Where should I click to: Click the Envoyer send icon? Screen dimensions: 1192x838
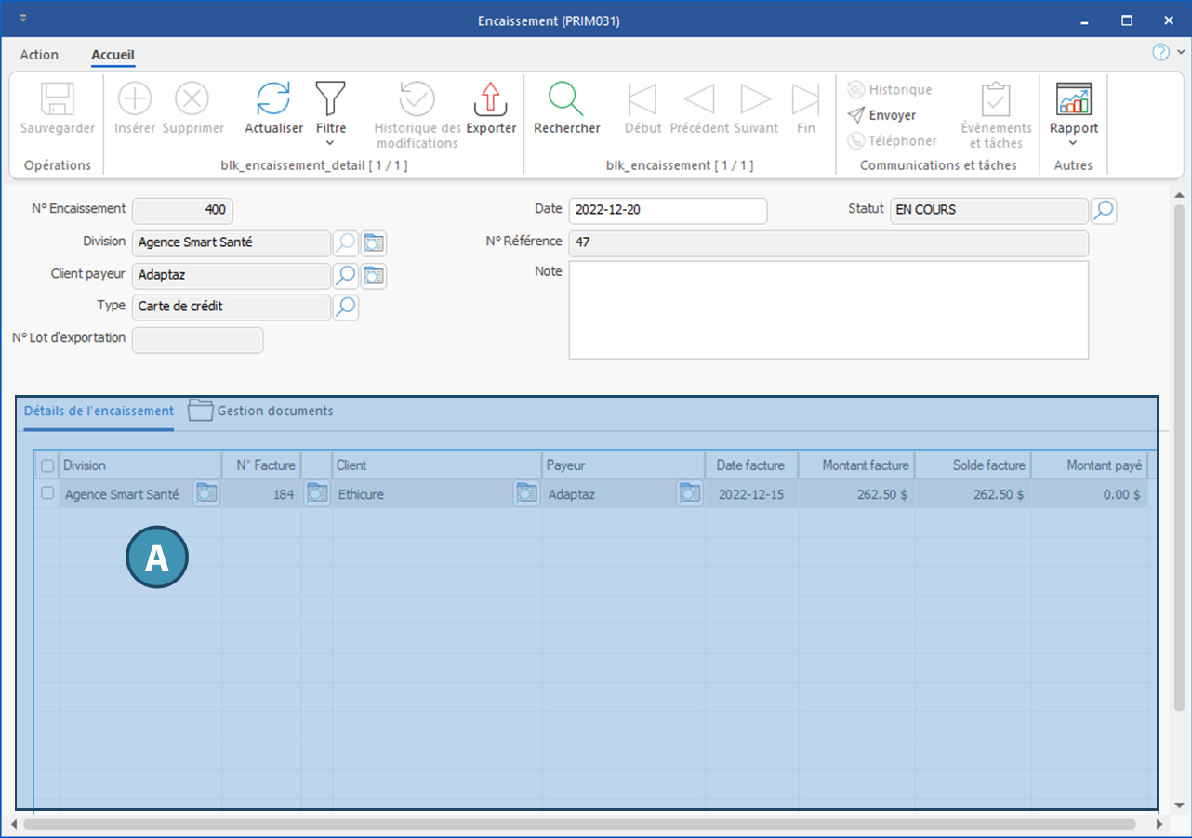coord(855,115)
